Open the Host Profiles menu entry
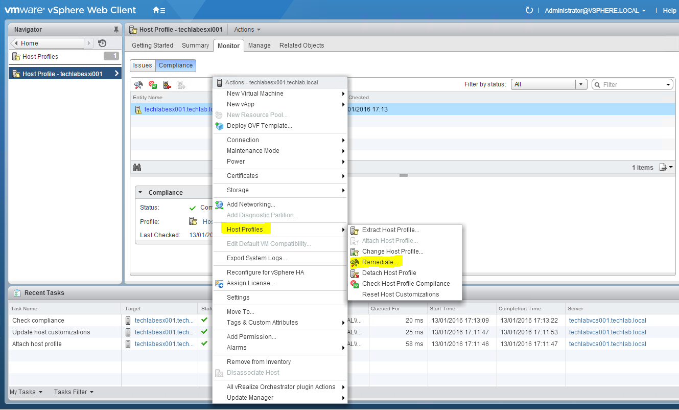 click(x=280, y=230)
